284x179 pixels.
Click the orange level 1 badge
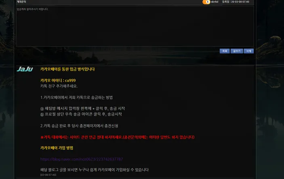coord(206,2)
